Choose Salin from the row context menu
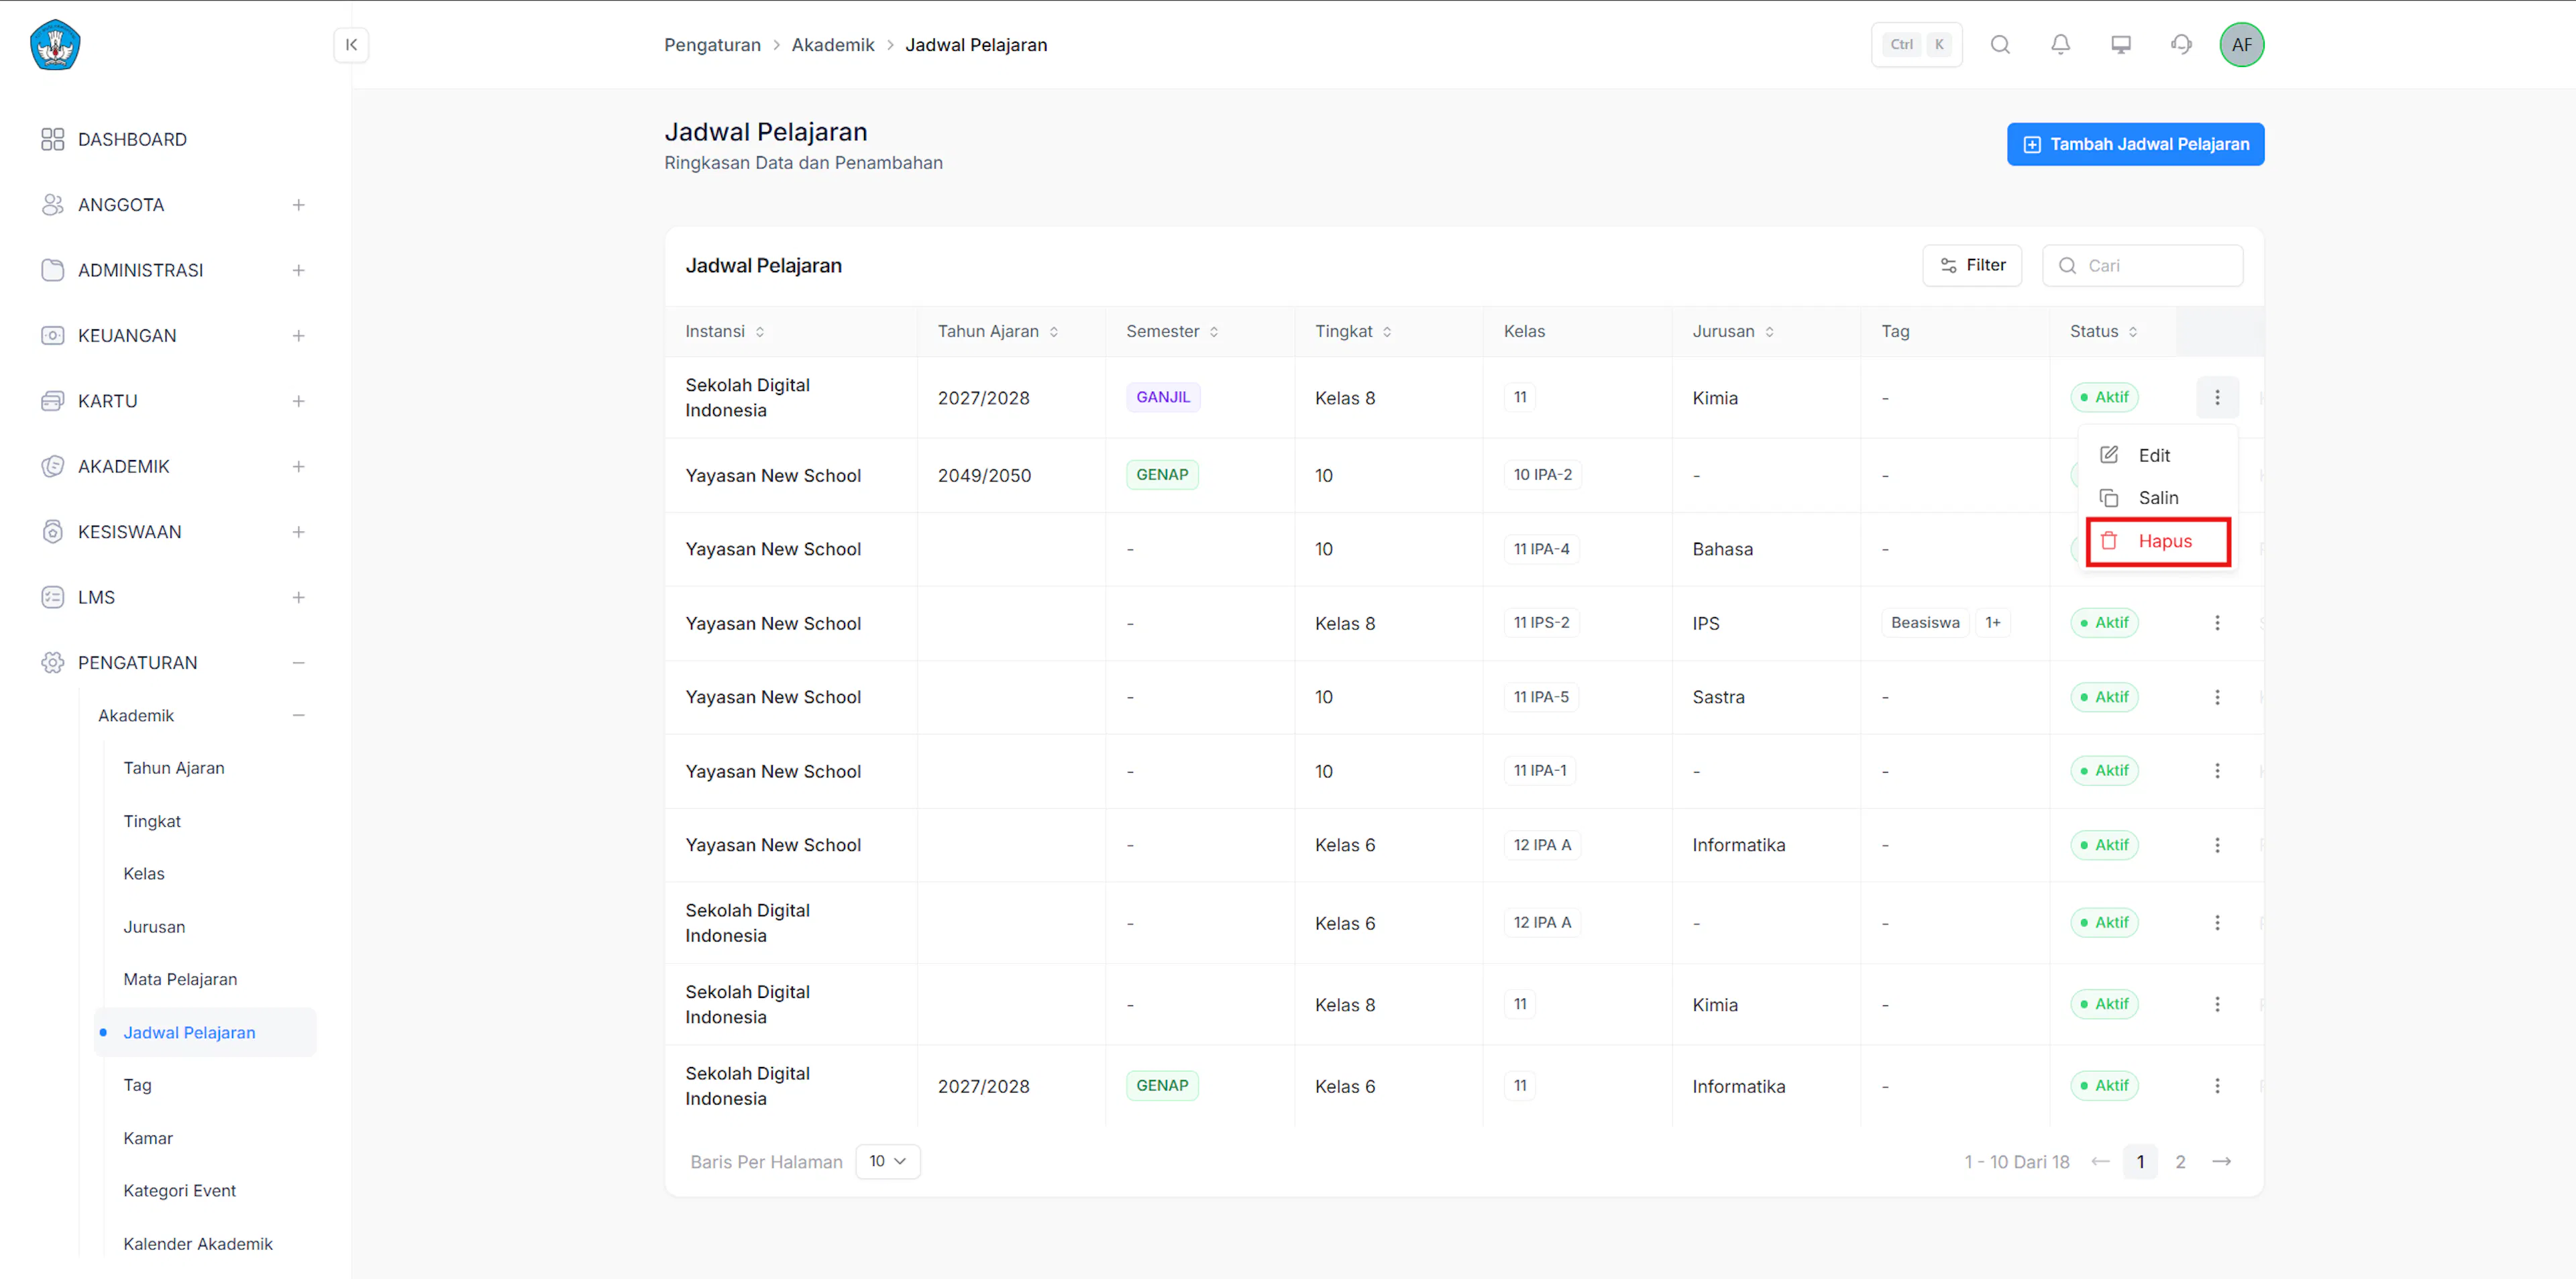Image resolution: width=2576 pixels, height=1279 pixels. 2158,498
